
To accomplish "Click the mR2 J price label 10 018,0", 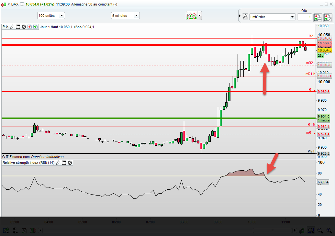I will (x=325, y=65).
